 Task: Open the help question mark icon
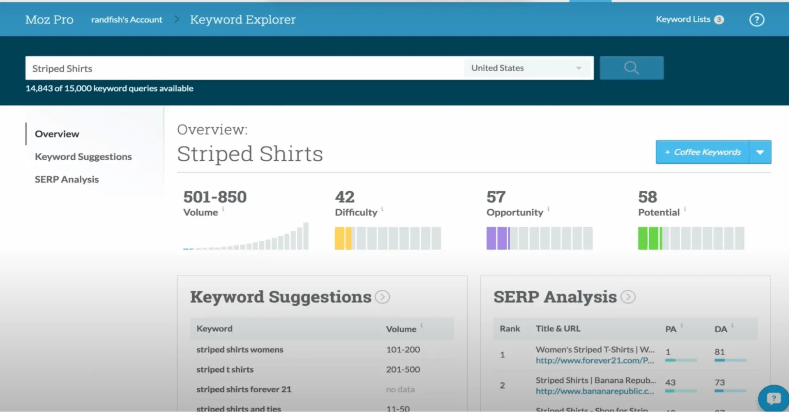(x=757, y=19)
